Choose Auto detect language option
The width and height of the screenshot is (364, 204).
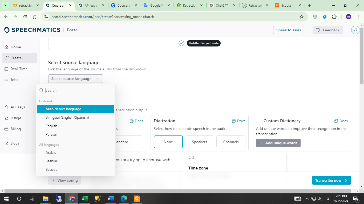click(76, 109)
